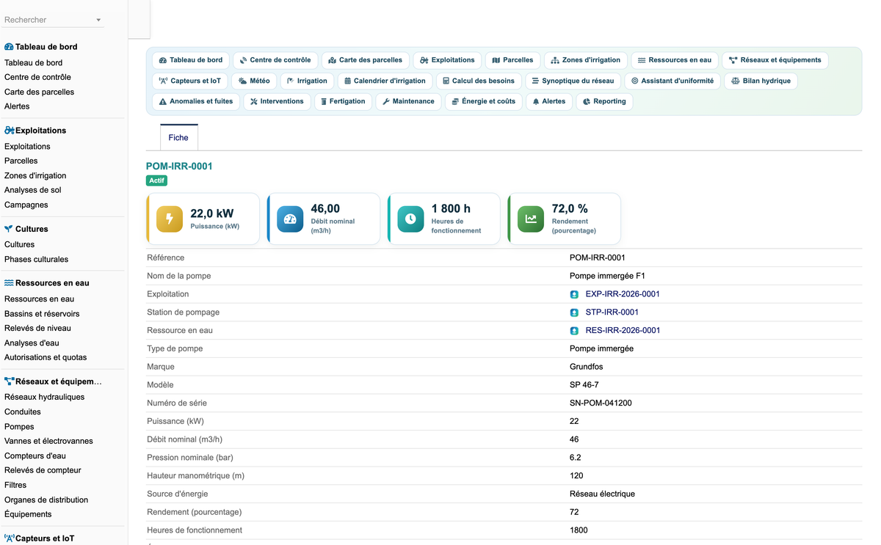Viewport: 881px width, 545px height.
Task: Open Pompes in the sidebar
Action: [x=19, y=427]
